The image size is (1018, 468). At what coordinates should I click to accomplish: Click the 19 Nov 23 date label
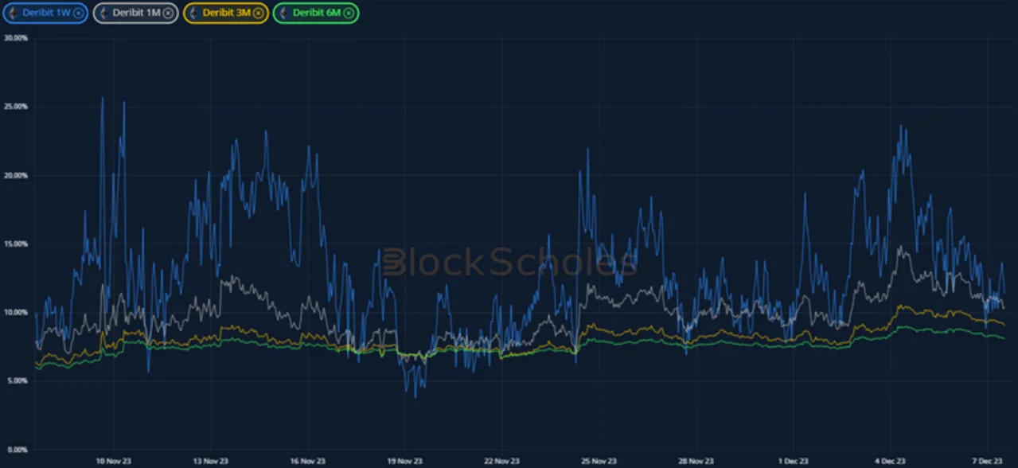tap(405, 461)
